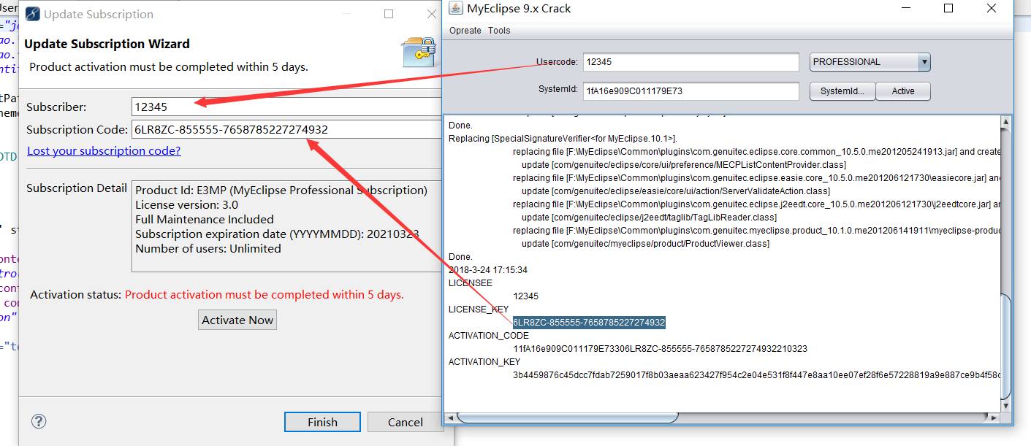Click the '2018-3-24 17:15:34' timestamp line
Viewport: 1031px width, 446px height.
click(x=488, y=270)
